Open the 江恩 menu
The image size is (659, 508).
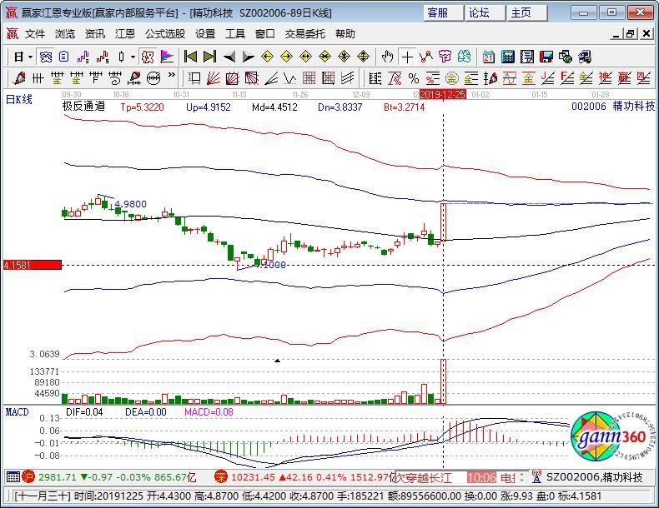(x=125, y=34)
